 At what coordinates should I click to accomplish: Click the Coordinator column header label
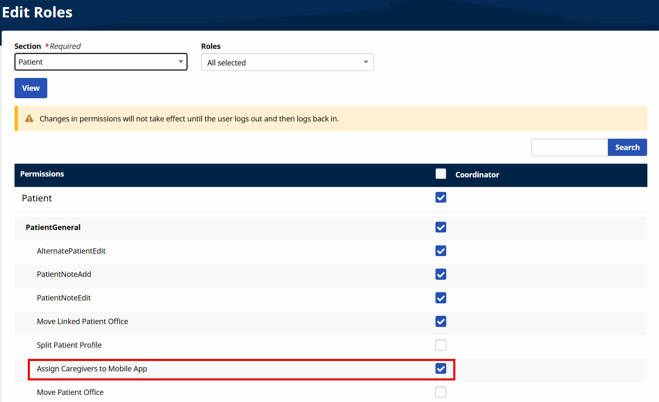click(x=477, y=175)
